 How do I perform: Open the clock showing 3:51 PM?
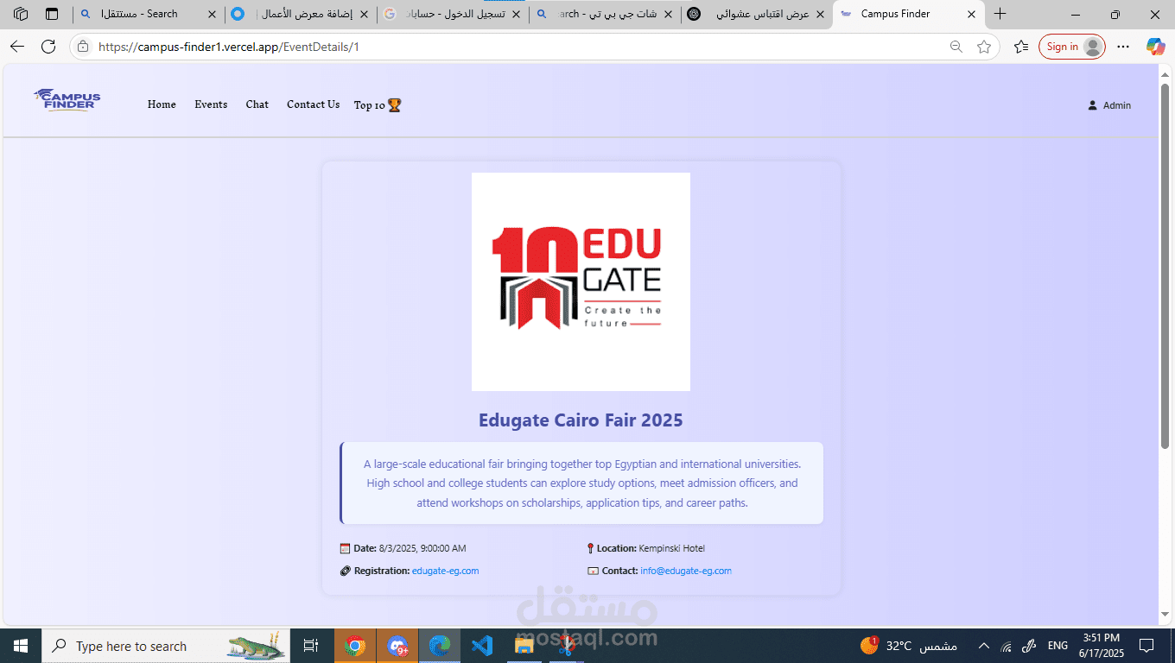[1100, 646]
